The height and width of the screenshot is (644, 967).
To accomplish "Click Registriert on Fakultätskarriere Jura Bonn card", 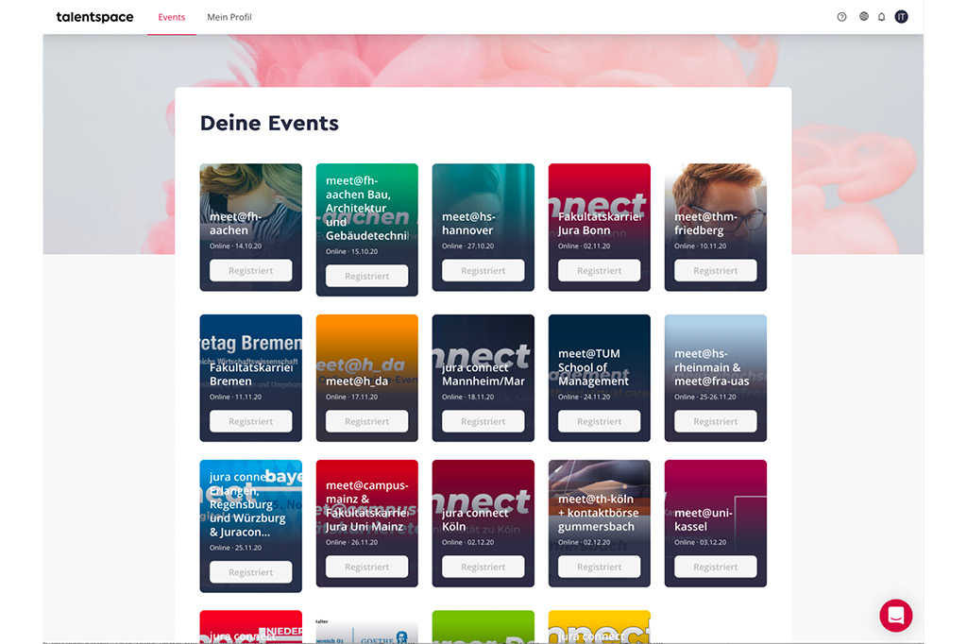I will (x=599, y=270).
